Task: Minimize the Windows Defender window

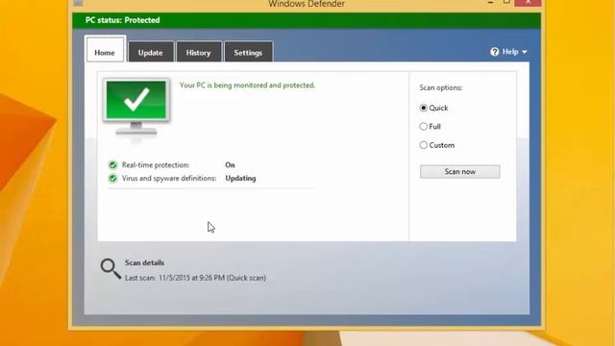Action: (x=490, y=2)
